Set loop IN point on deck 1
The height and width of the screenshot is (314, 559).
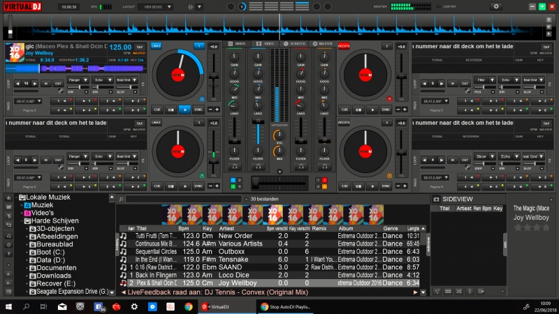[x=46, y=83]
